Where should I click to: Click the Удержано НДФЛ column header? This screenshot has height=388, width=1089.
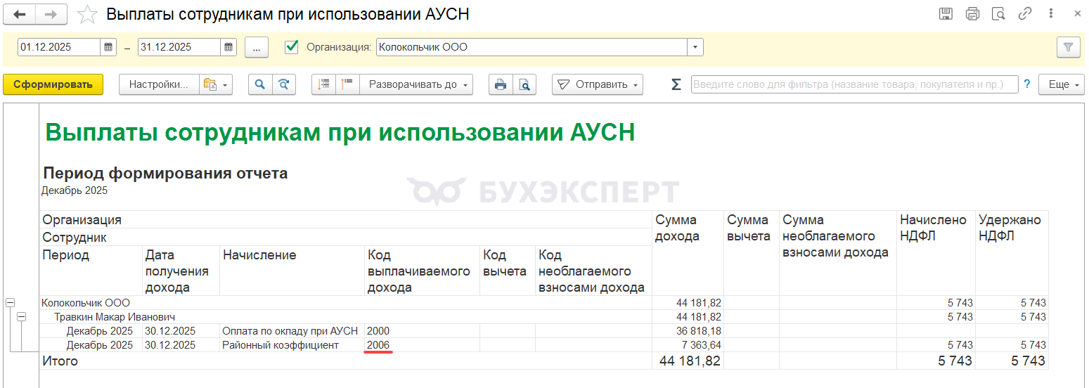pos(1012,253)
